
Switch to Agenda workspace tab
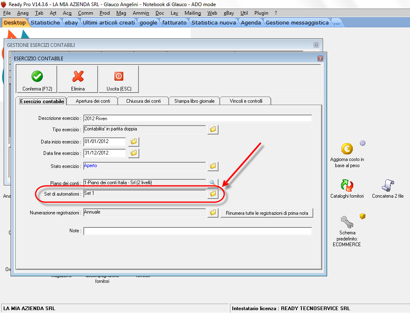(x=251, y=22)
